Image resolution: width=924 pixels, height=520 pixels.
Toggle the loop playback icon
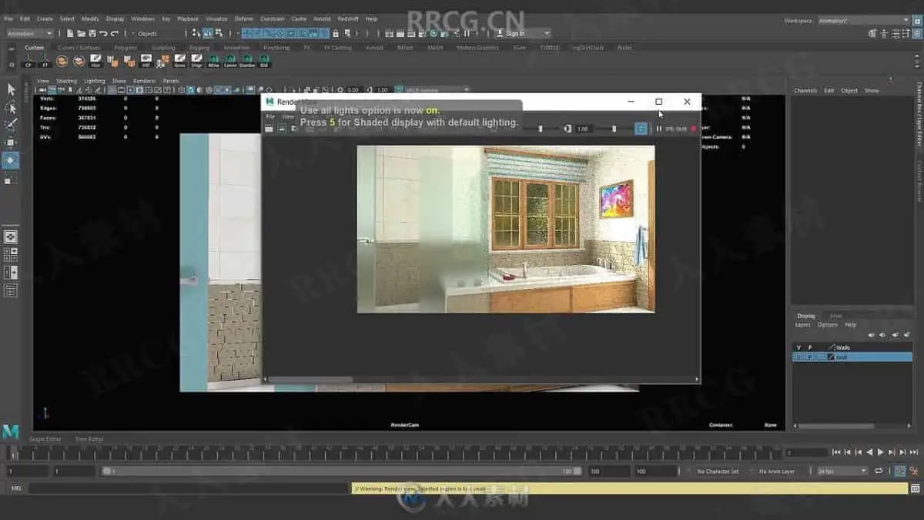[x=880, y=471]
